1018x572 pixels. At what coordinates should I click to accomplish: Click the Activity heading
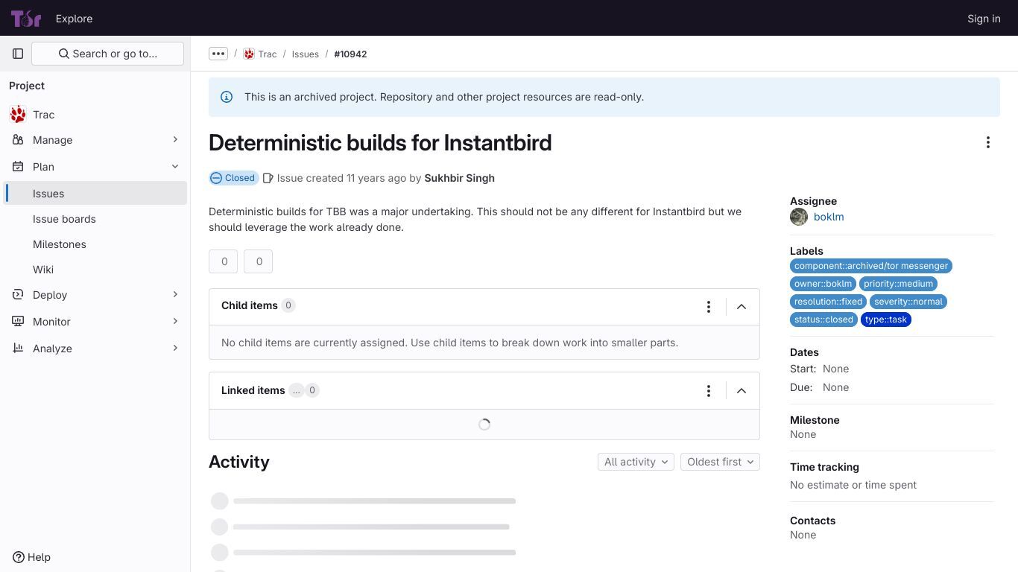point(239,462)
